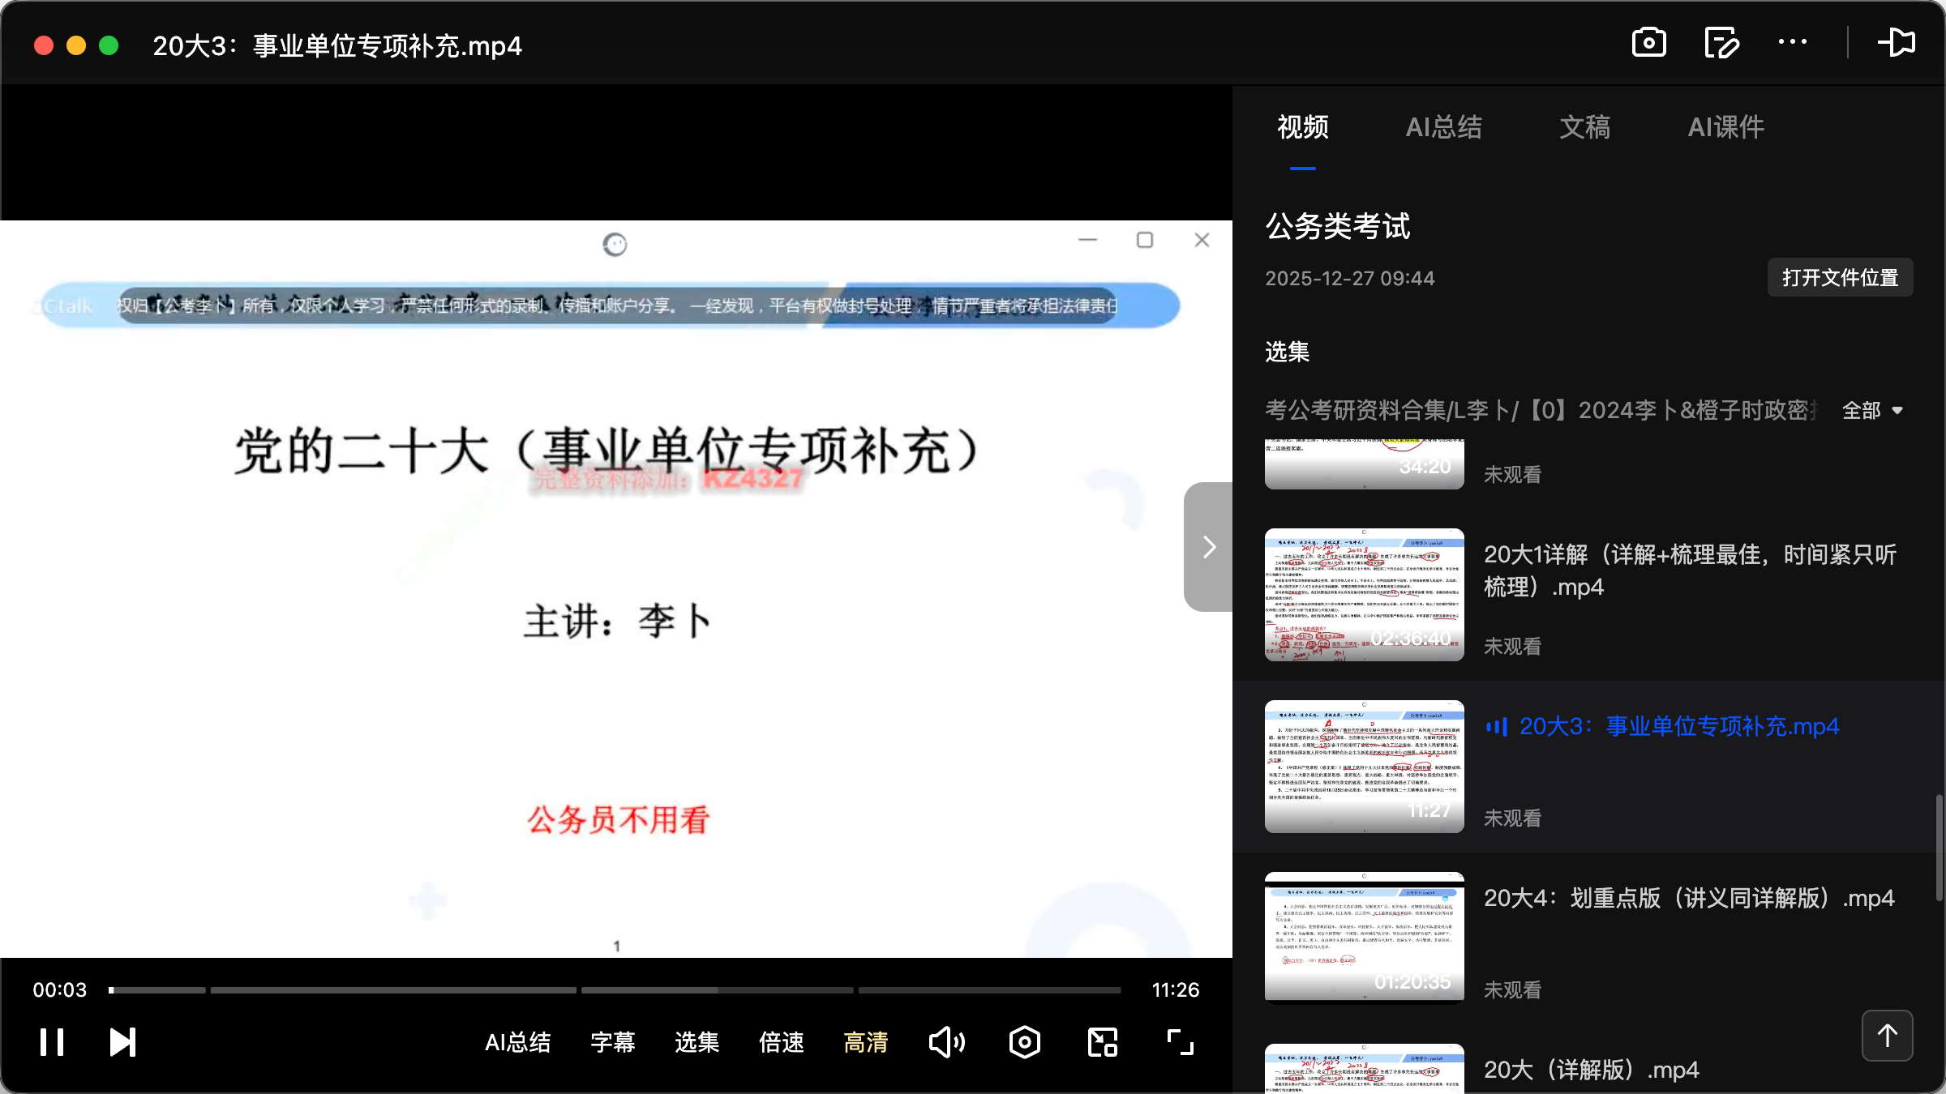
Task: Seek using the video progress bar
Action: click(x=616, y=989)
